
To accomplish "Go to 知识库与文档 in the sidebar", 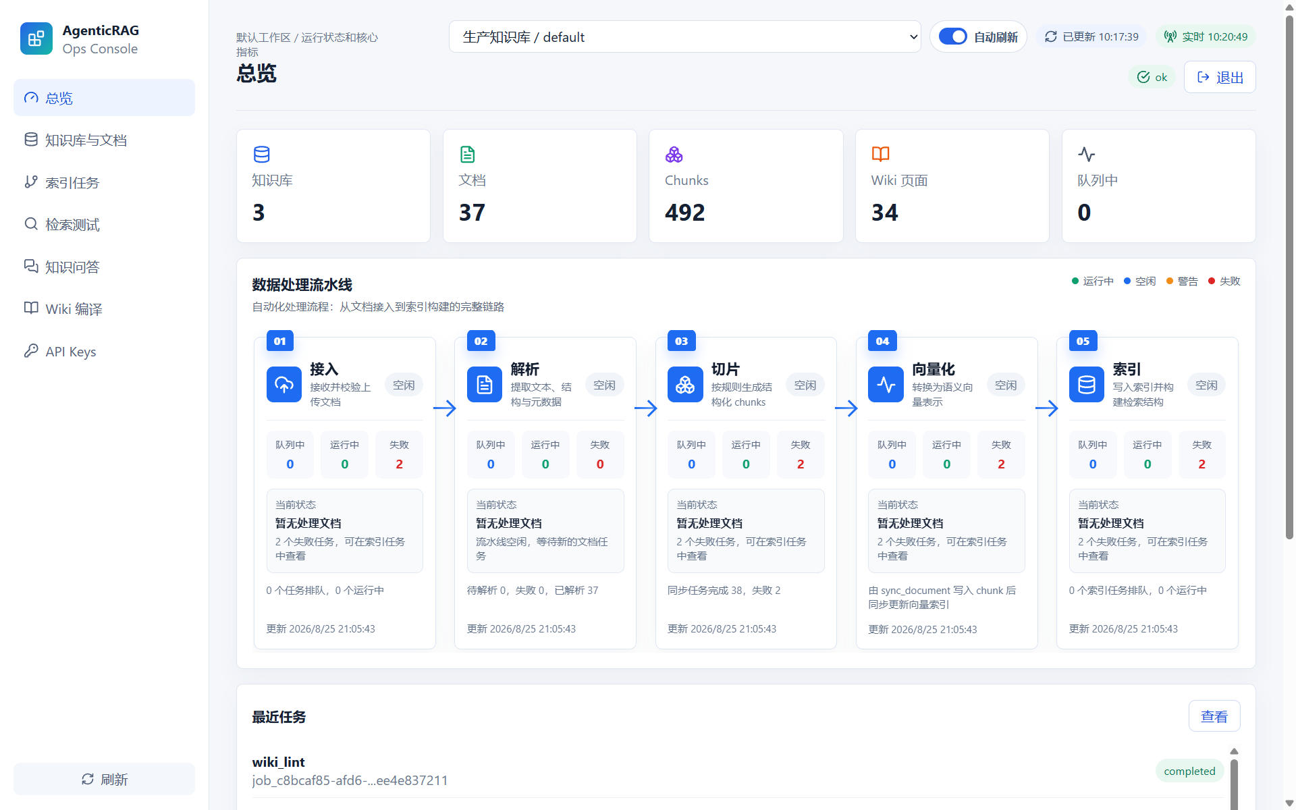I will 104,140.
